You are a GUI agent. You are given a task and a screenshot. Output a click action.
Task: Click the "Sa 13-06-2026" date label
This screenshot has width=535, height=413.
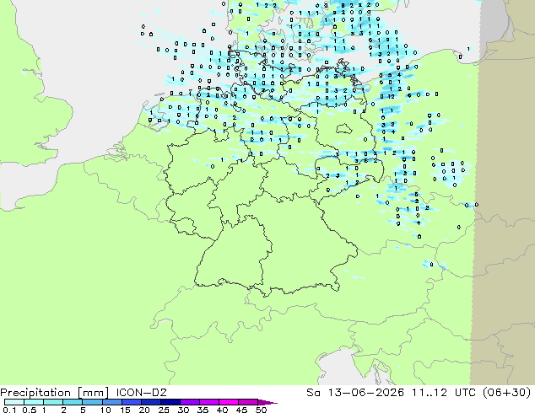coord(355,393)
